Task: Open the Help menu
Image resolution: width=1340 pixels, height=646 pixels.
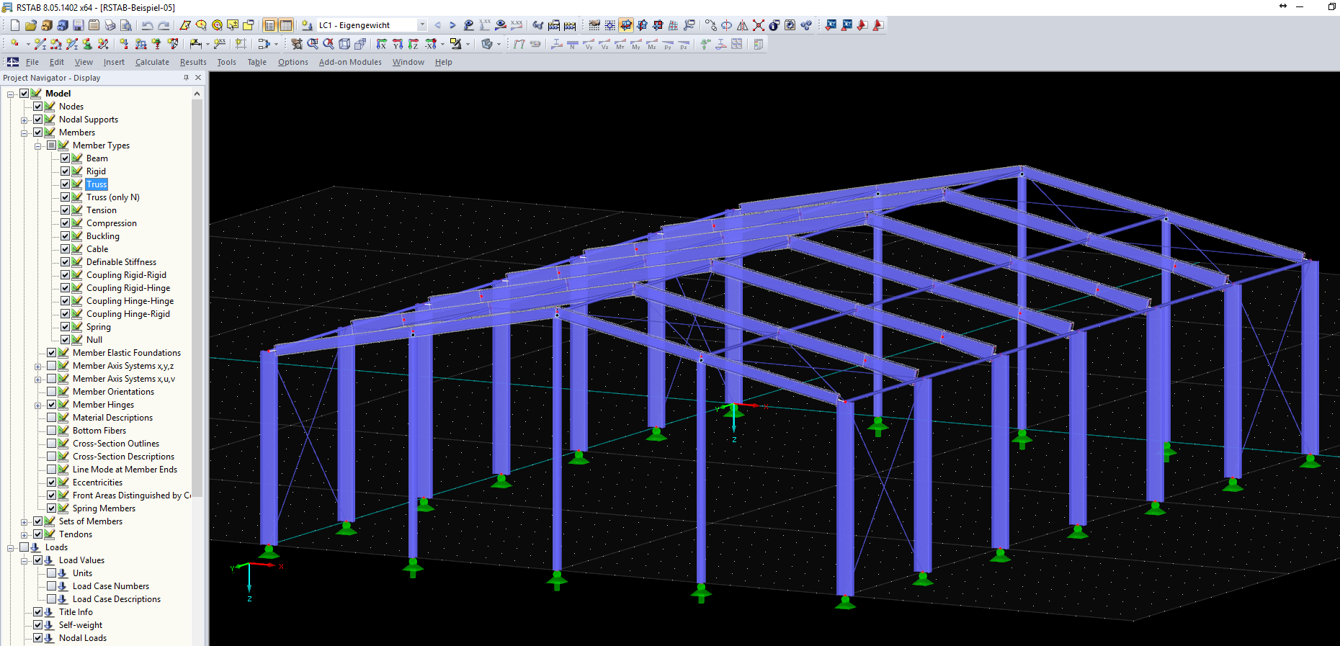Action: (x=443, y=62)
